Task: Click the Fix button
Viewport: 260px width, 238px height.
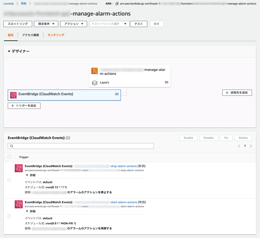Action: click(226, 138)
